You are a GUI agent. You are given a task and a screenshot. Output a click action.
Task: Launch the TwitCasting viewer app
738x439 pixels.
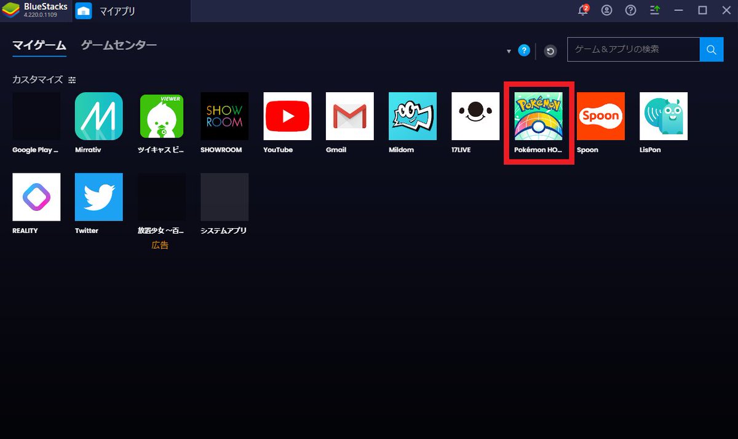[x=162, y=116]
